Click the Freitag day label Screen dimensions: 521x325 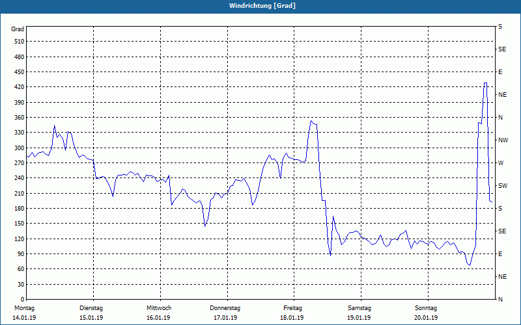pyautogui.click(x=292, y=308)
